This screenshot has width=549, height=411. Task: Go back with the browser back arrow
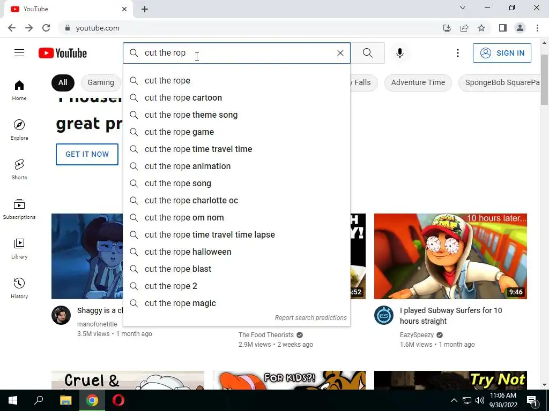[x=12, y=28]
